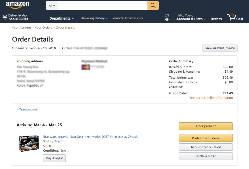Screen dimensions: 249x169
Task: Go to the Orders page
Action: coord(216,19)
